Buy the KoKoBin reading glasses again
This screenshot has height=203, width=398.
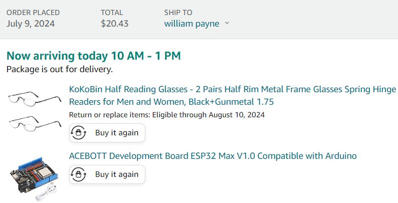(x=107, y=133)
